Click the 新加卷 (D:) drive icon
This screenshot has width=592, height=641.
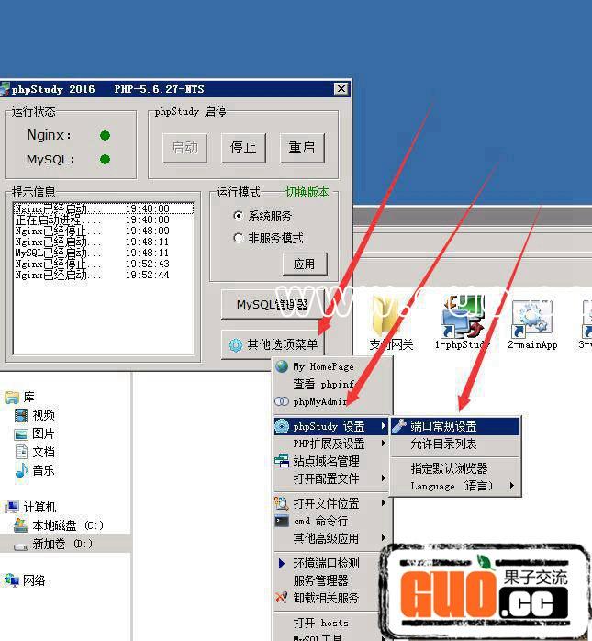[21, 545]
